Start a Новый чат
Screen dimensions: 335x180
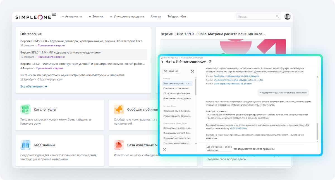pos(171,71)
